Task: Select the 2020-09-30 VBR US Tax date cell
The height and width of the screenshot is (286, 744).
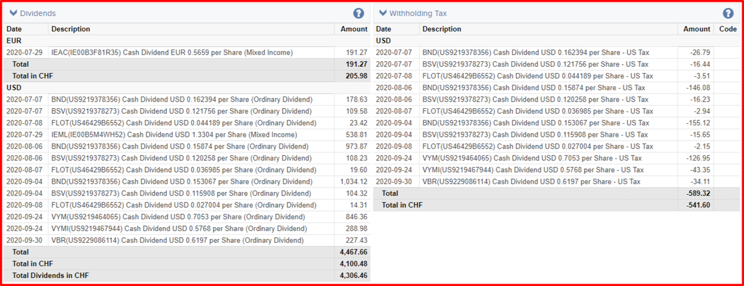Action: point(394,181)
